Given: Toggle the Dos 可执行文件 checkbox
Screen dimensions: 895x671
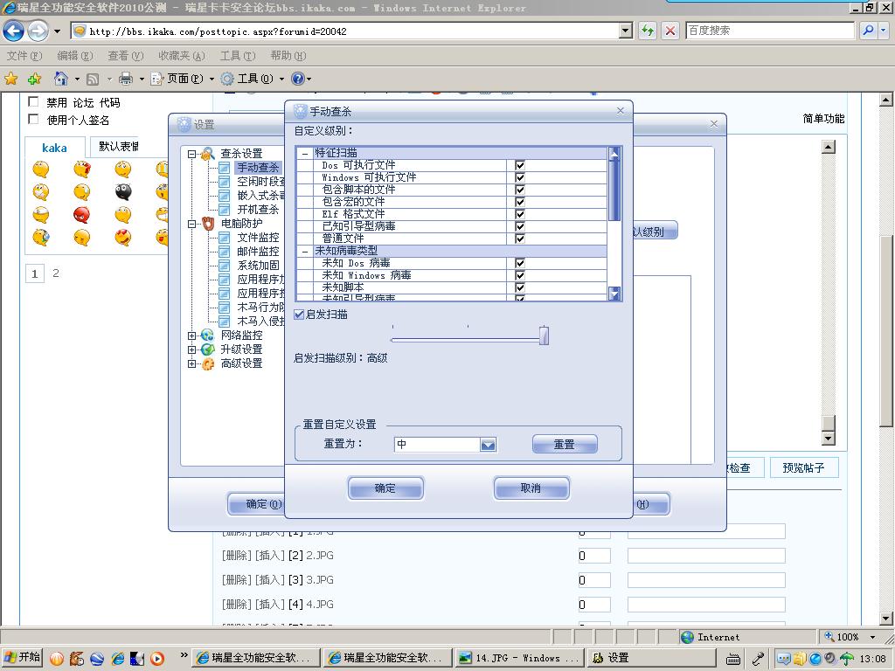Looking at the screenshot, I should click(519, 165).
